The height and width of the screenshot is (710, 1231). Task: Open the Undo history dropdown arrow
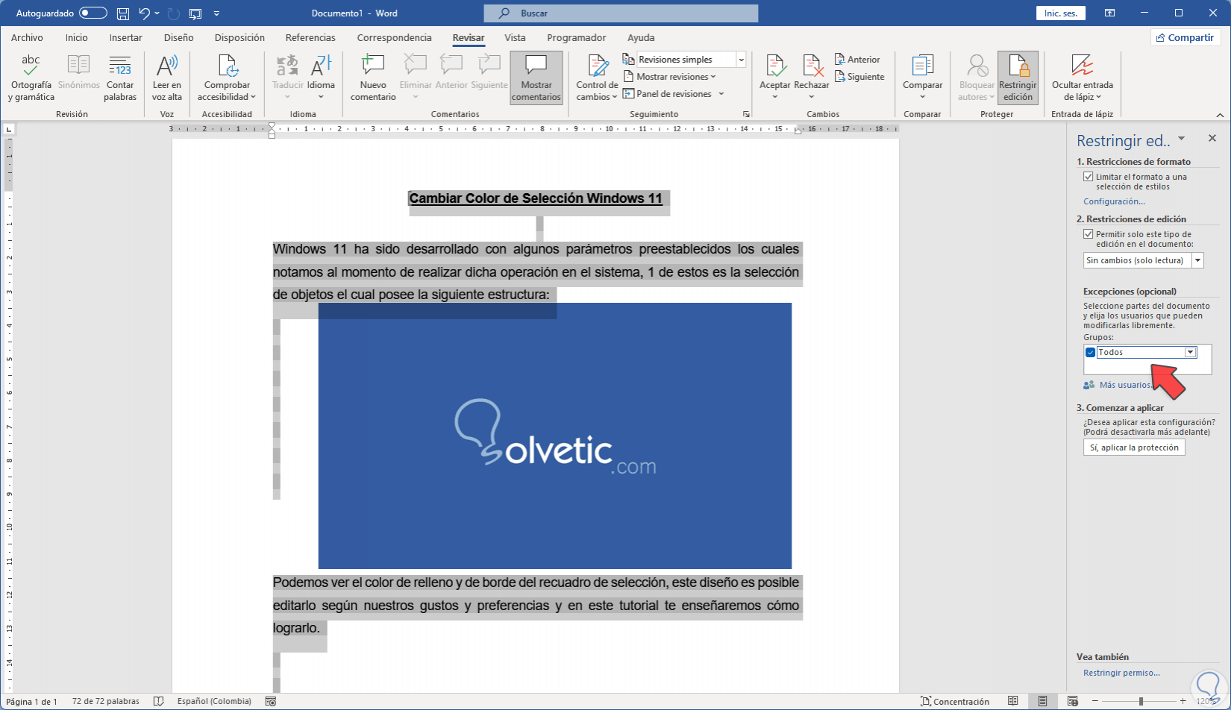(x=157, y=13)
